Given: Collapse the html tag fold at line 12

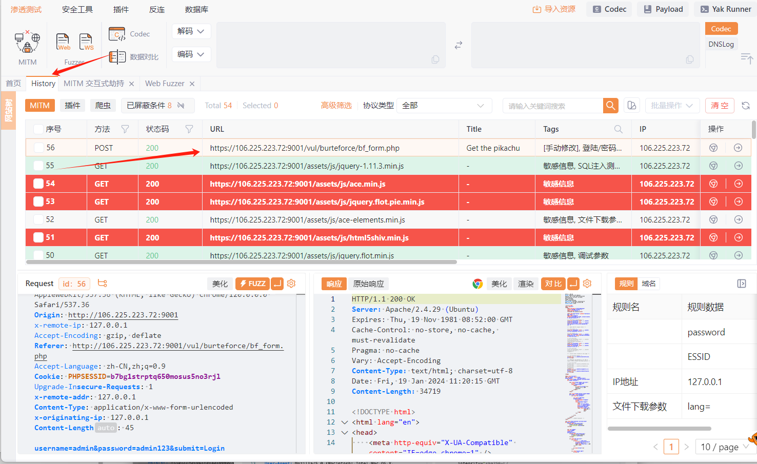Looking at the screenshot, I should pyautogui.click(x=345, y=422).
